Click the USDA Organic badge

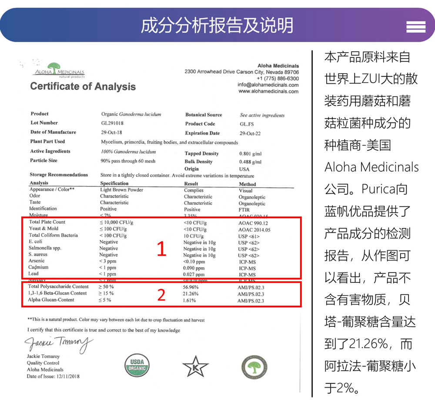tap(137, 365)
